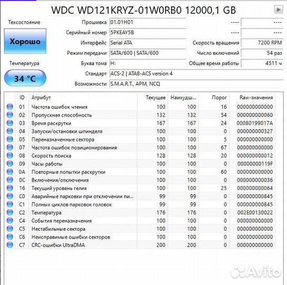Click status circle for Текущий уровень гелия
This screenshot has width=287, height=285.
pyautogui.click(x=10, y=188)
